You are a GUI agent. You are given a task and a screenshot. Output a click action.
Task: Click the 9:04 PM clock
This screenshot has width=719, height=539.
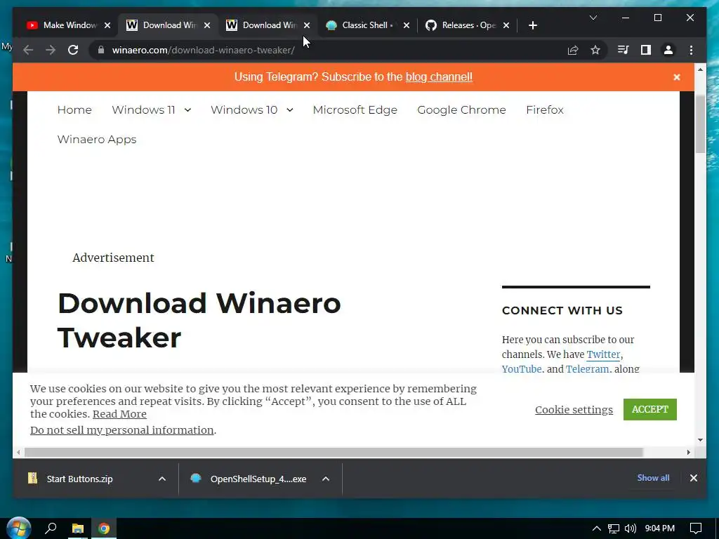660,528
